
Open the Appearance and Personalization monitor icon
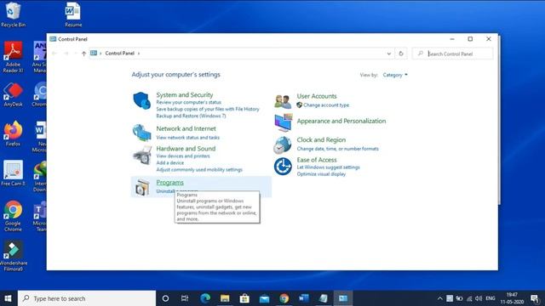(283, 122)
